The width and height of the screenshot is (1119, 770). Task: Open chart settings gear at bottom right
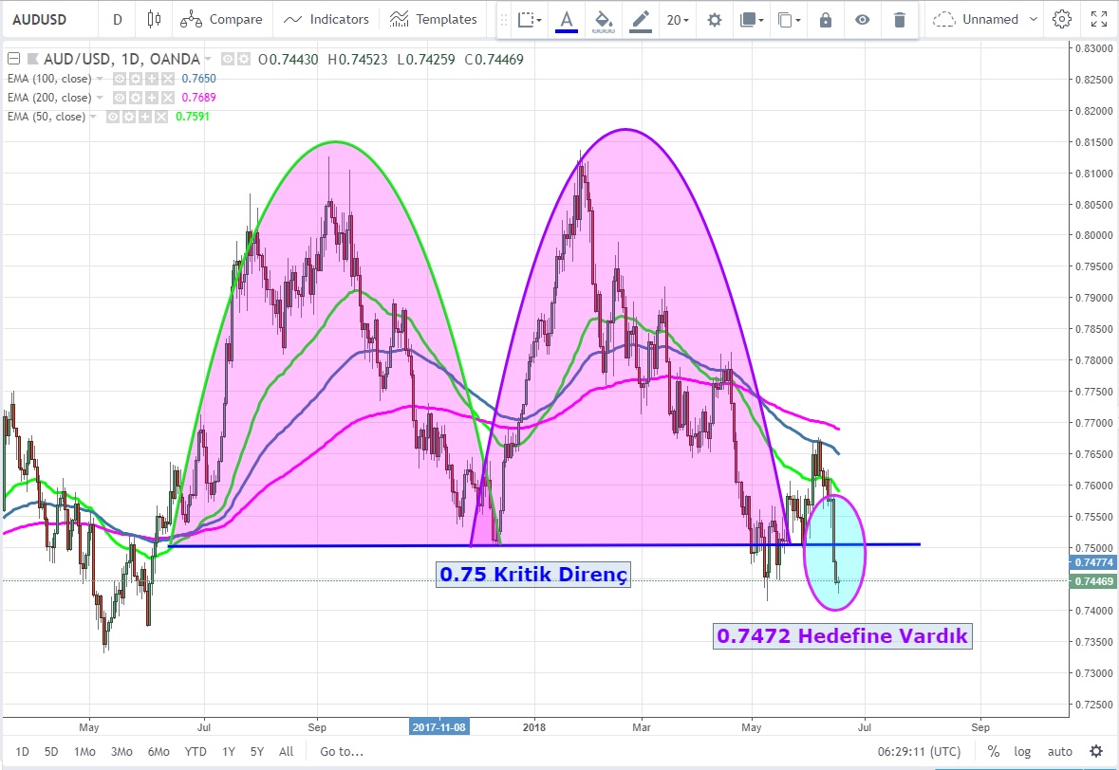(x=1096, y=751)
